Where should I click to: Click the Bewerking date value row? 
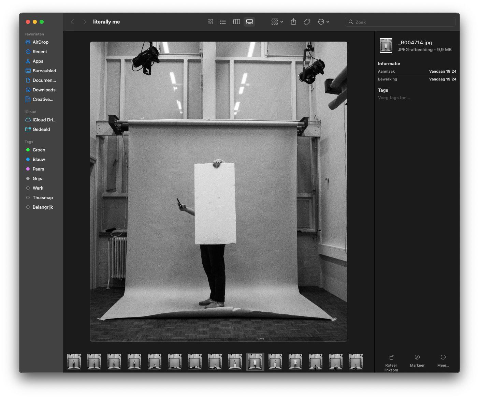(417, 79)
